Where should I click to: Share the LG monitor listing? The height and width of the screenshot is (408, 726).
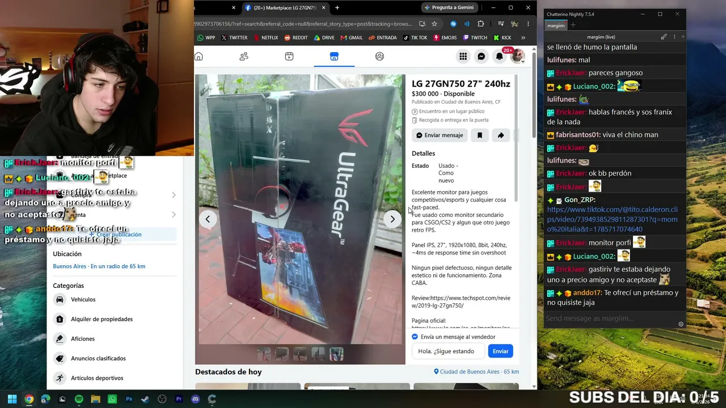[x=501, y=135]
